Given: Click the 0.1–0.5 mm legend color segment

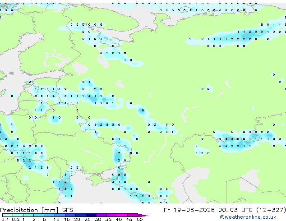Looking at the screenshot, I should (8, 215).
